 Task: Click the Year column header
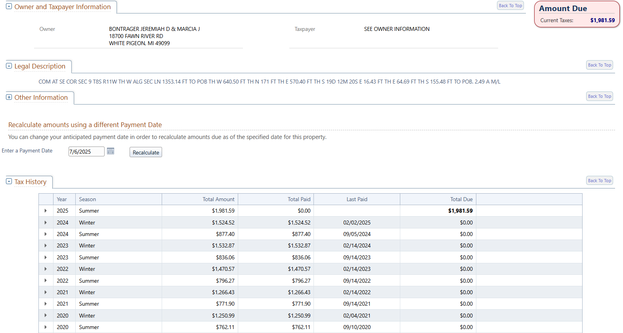click(62, 200)
